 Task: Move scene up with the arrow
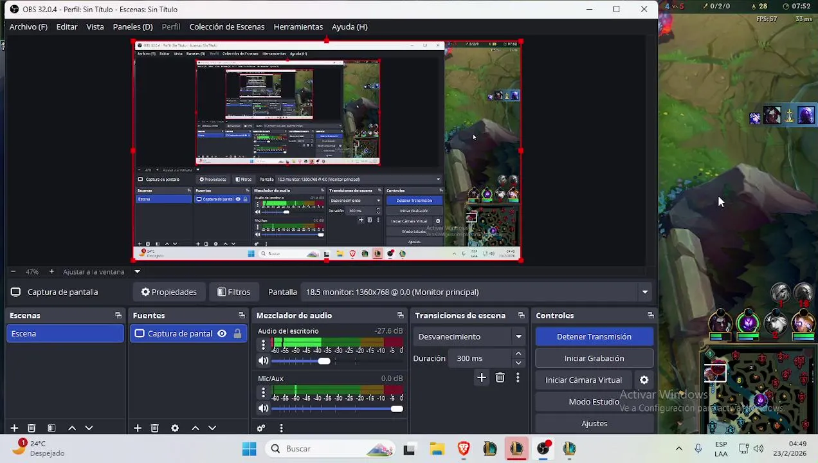[x=72, y=428]
